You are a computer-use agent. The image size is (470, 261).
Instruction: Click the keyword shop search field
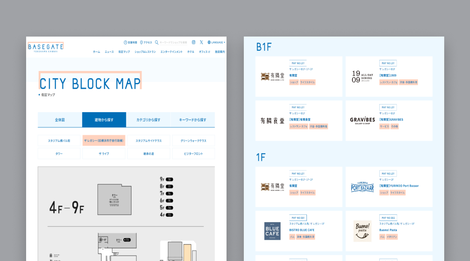tap(173, 42)
